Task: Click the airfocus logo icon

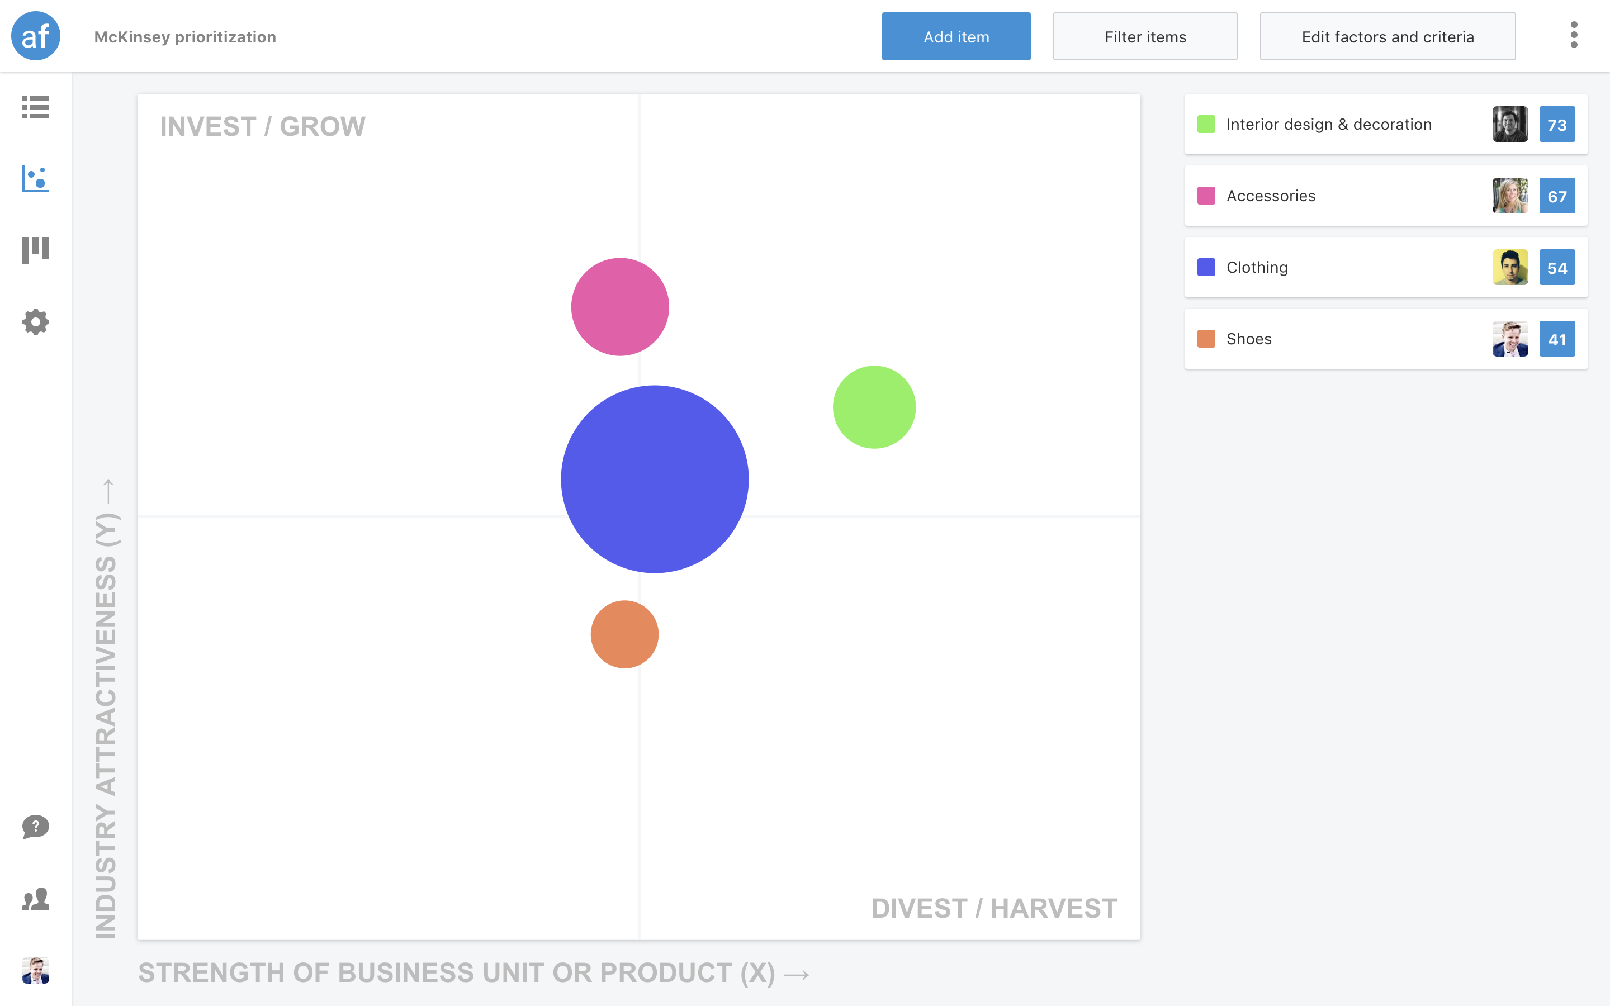Action: (35, 35)
